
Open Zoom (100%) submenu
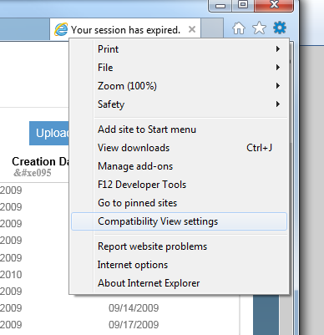click(180, 86)
